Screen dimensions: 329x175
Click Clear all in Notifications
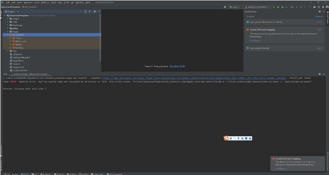(x=319, y=16)
